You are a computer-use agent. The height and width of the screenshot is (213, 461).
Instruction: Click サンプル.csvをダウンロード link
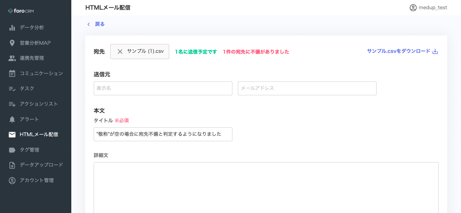[x=399, y=51]
